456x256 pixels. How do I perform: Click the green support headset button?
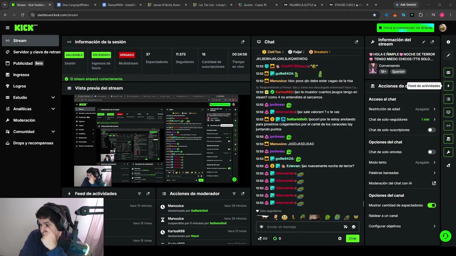445,236
